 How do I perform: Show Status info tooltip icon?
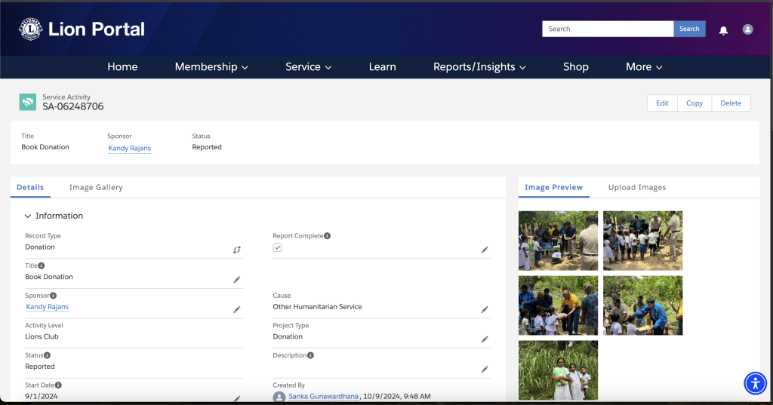tap(48, 355)
